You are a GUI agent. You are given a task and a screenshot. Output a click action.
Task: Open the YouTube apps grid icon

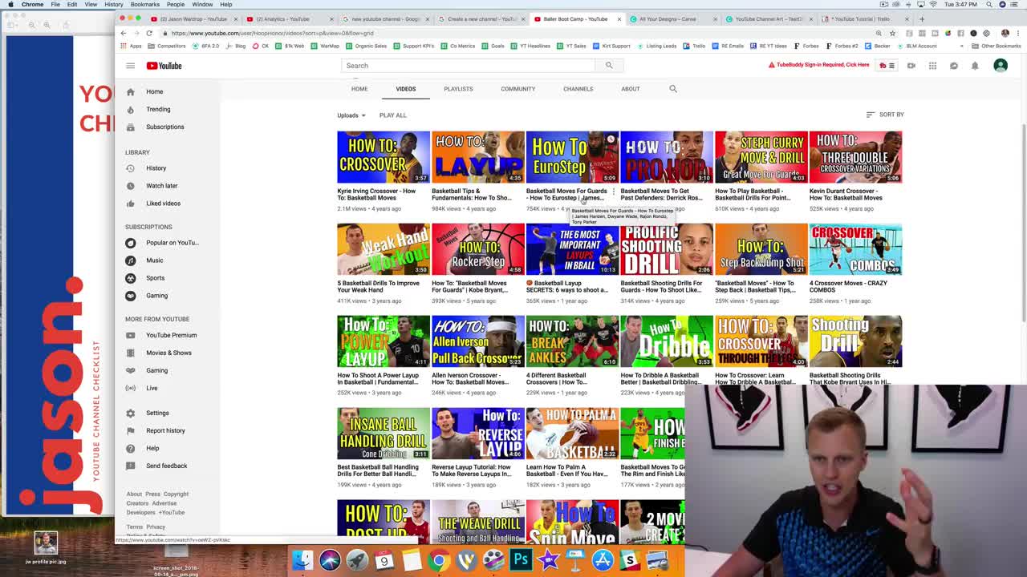tap(932, 66)
